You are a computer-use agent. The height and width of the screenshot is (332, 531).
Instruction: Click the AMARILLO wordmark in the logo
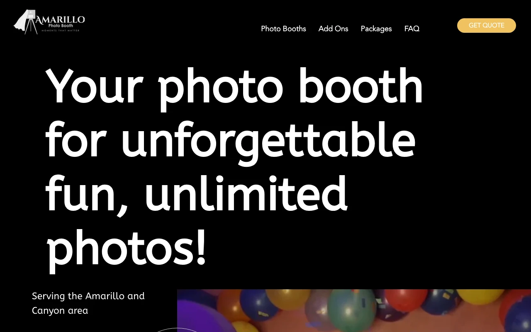[x=60, y=19]
